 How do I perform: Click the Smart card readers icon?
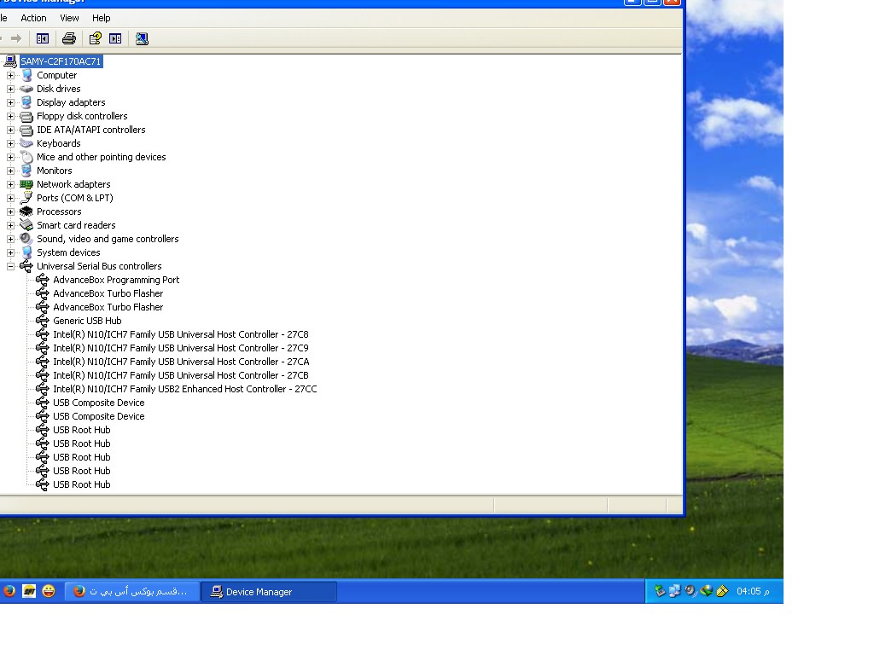[26, 225]
